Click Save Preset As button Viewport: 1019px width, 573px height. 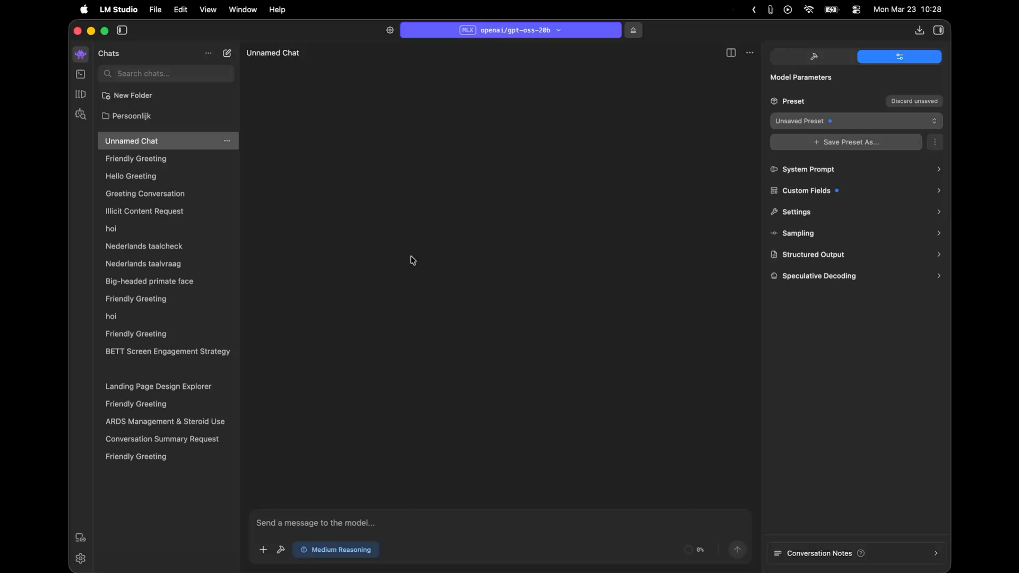pos(846,142)
